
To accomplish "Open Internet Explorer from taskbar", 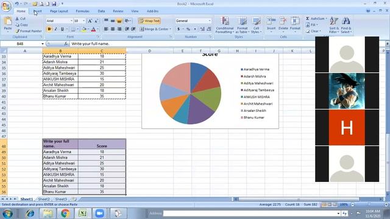I will [x=30, y=214].
